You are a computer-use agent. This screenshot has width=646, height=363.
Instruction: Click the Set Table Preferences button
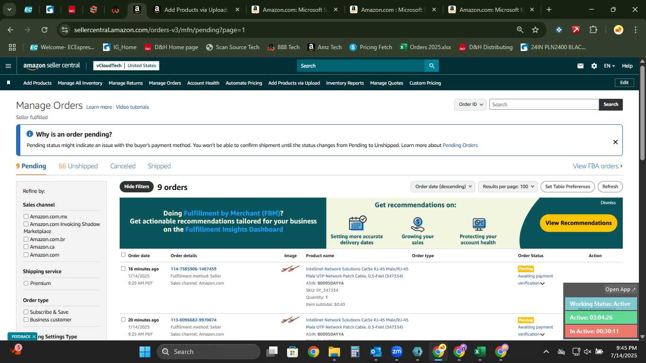pos(567,187)
